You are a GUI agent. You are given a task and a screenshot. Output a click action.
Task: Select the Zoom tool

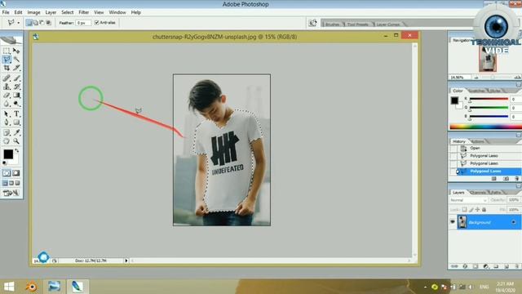[x=16, y=141]
